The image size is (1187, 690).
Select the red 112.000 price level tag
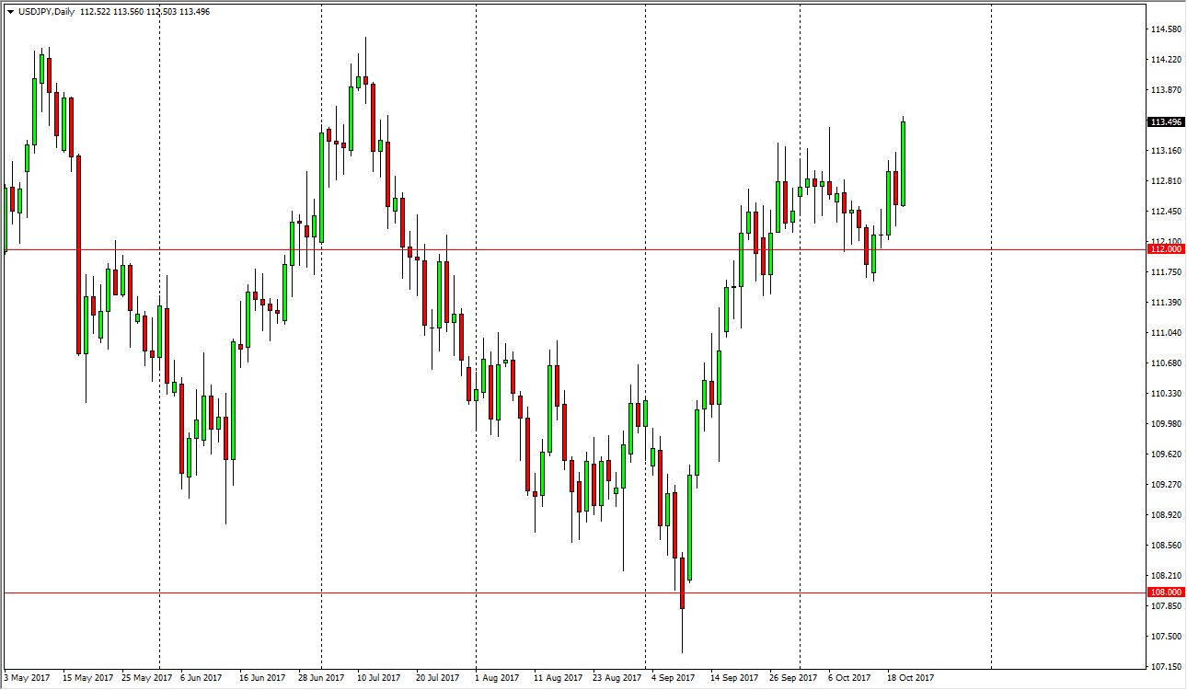coord(1165,248)
